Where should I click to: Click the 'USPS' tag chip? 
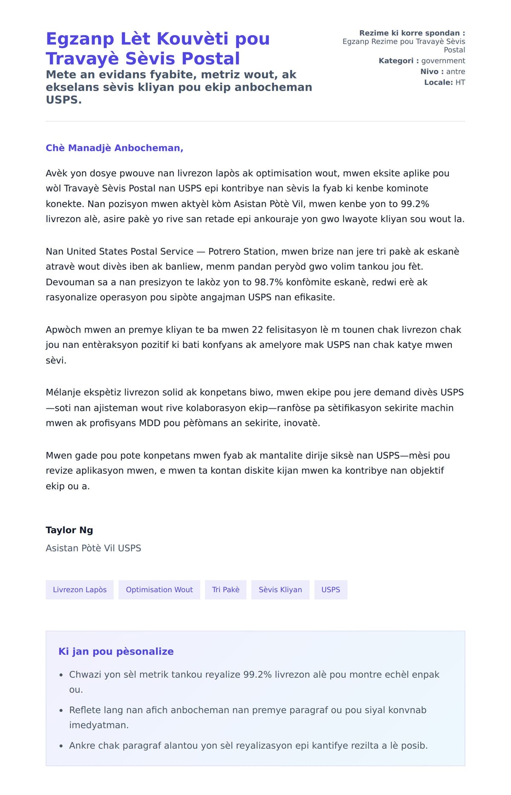click(x=330, y=590)
